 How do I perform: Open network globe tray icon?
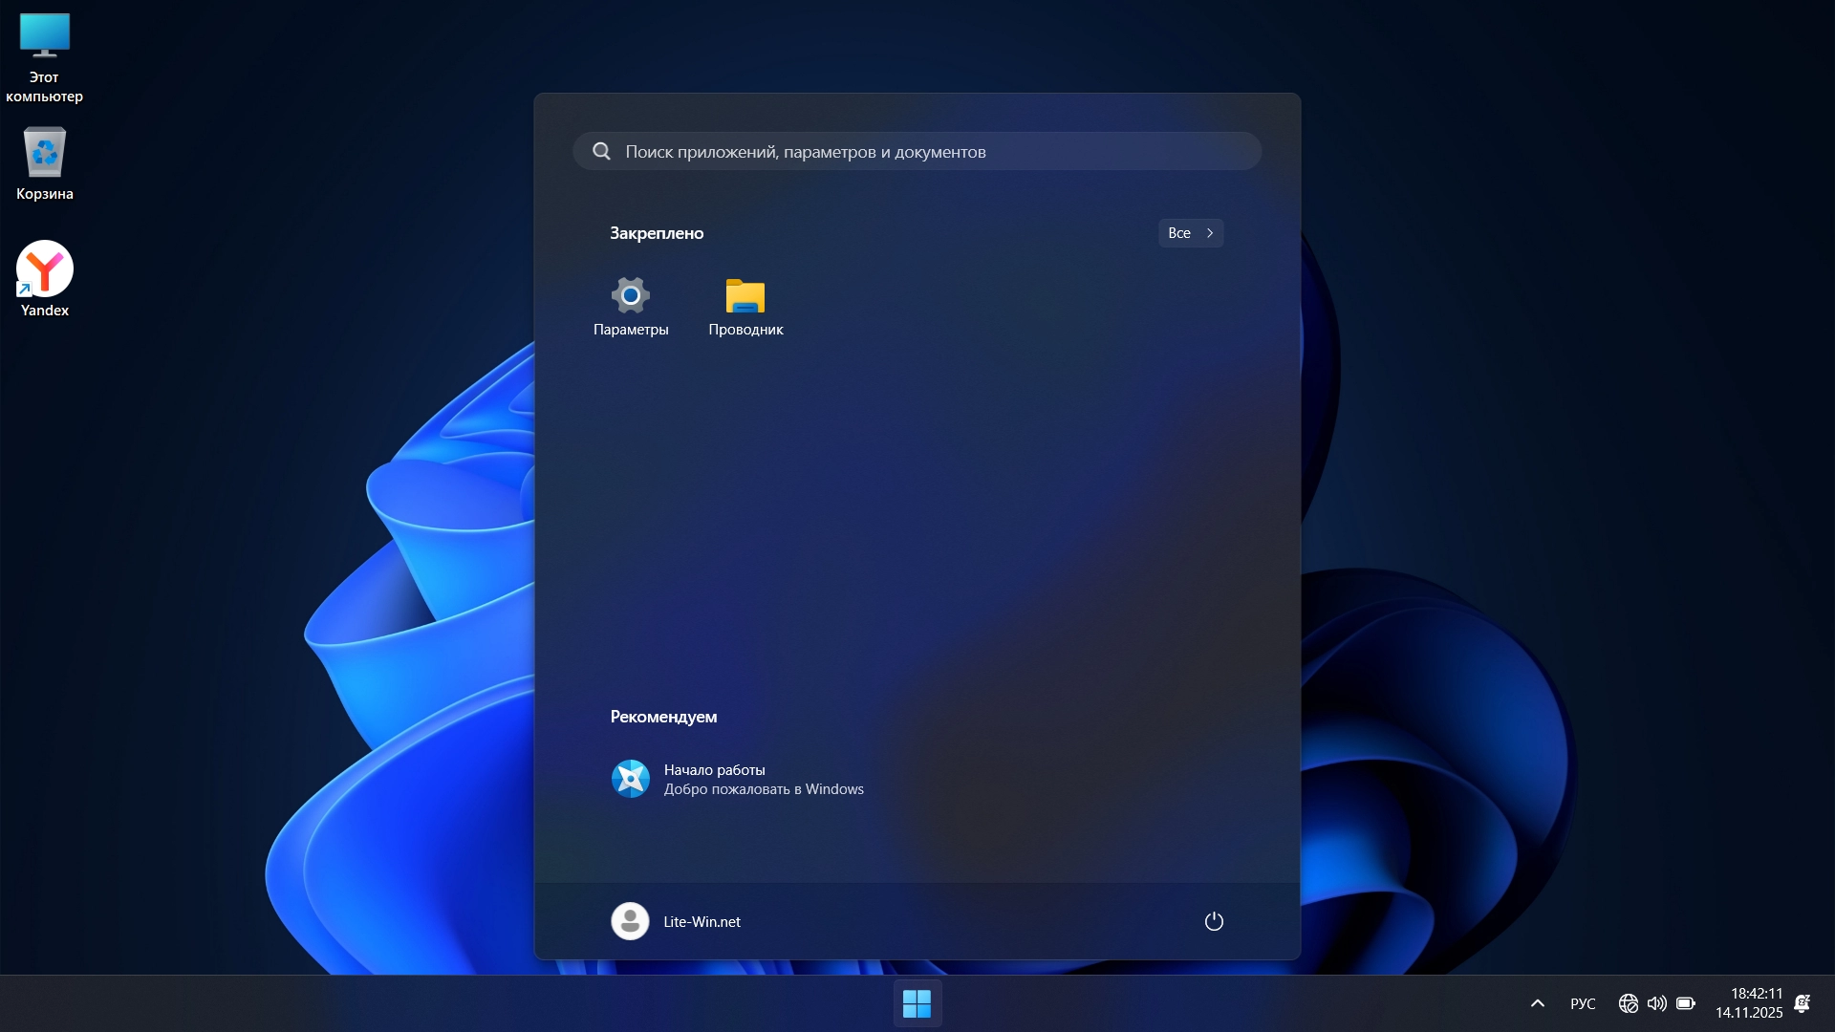[1629, 1003]
